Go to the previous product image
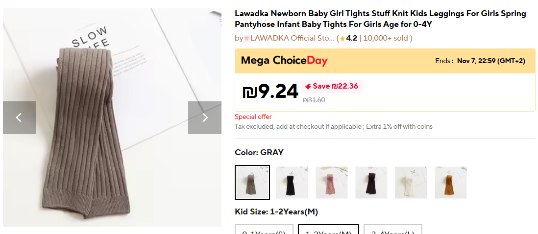 coord(19,117)
